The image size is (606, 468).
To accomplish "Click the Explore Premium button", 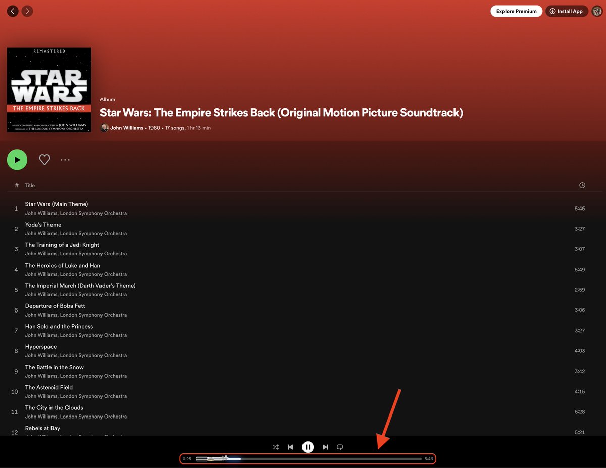I will [x=516, y=11].
